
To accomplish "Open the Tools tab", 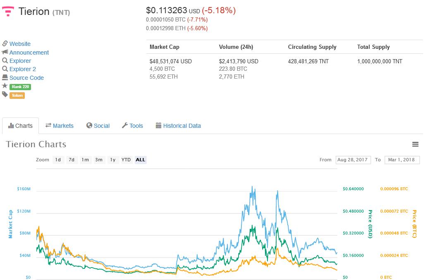I will coord(132,126).
